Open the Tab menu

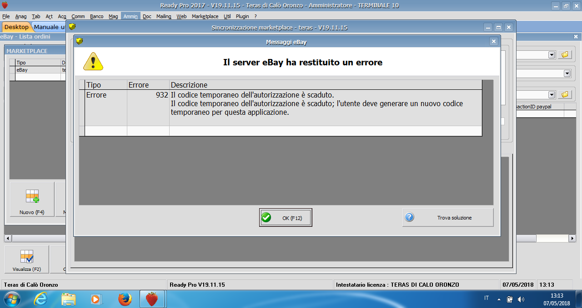36,16
